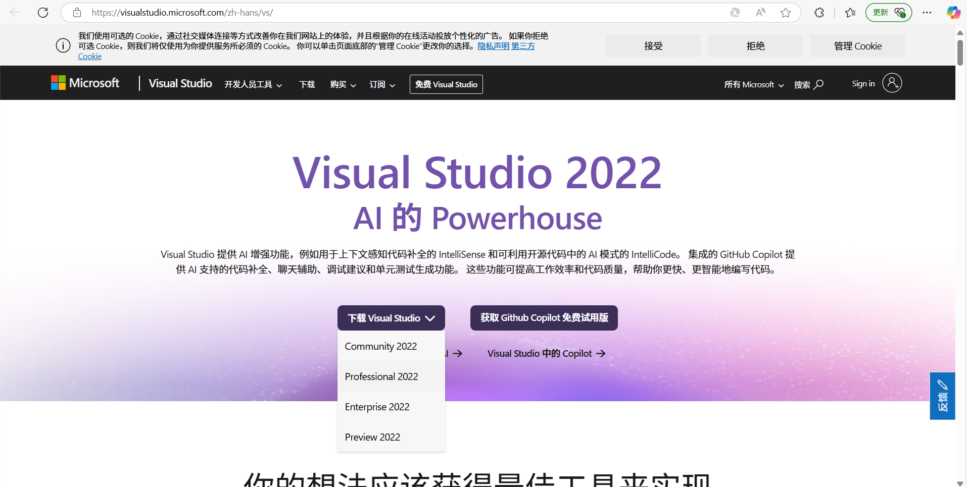Open the 第三方 Cookie link
This screenshot has height=487, width=967.
click(523, 46)
